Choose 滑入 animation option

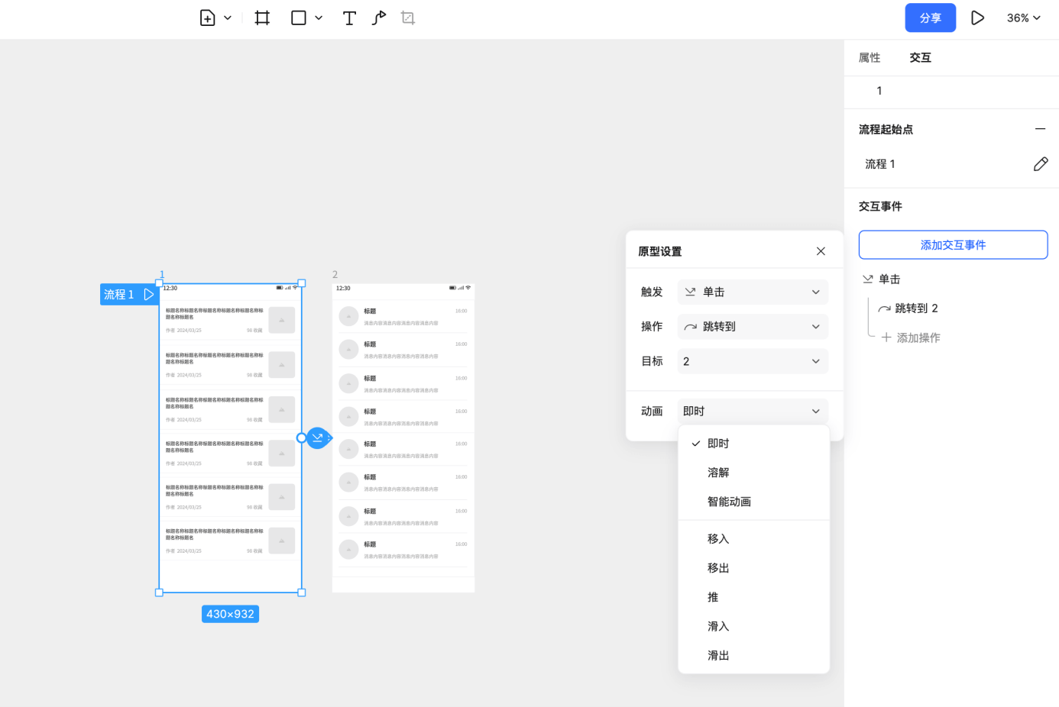click(x=753, y=626)
